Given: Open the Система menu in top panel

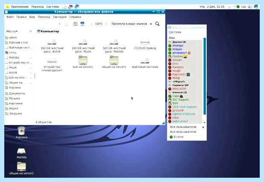Looking at the screenshot, I should 53,7.
